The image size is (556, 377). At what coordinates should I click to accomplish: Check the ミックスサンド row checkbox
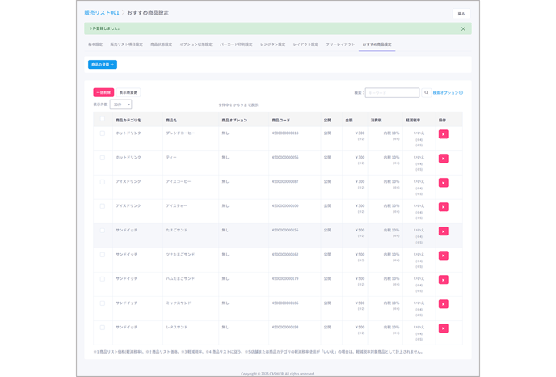103,303
